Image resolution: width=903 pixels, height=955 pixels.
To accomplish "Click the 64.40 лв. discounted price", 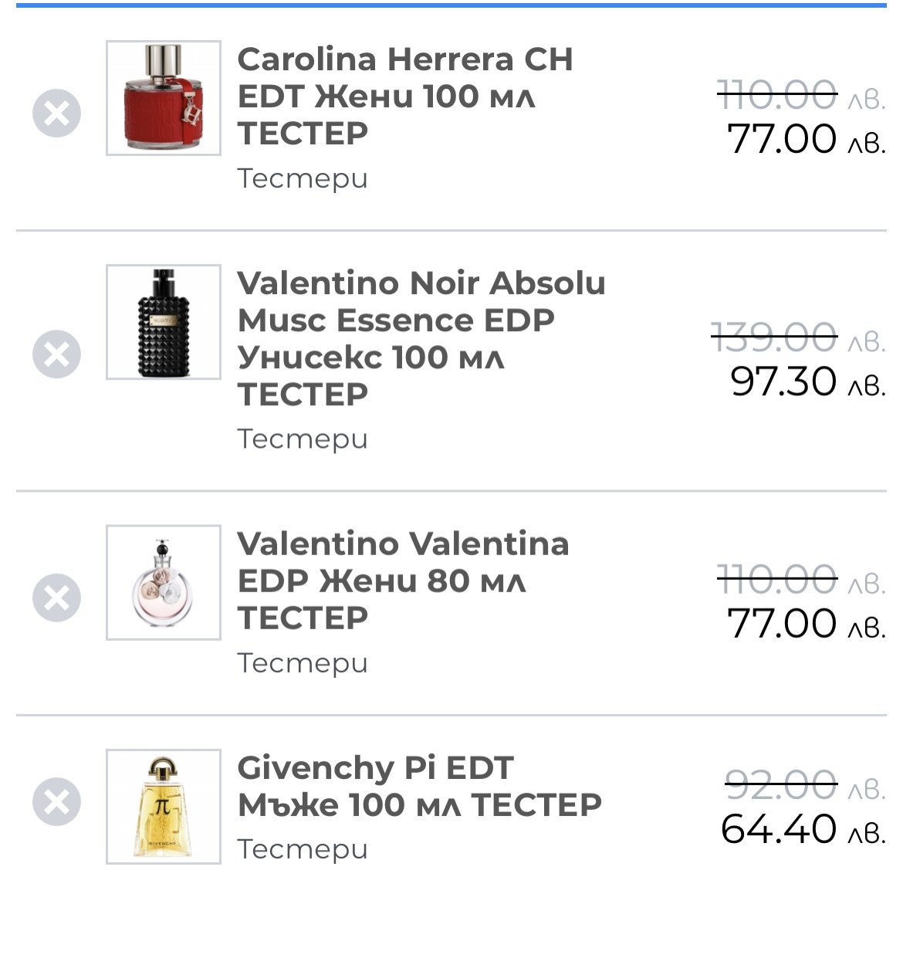I will click(x=802, y=829).
